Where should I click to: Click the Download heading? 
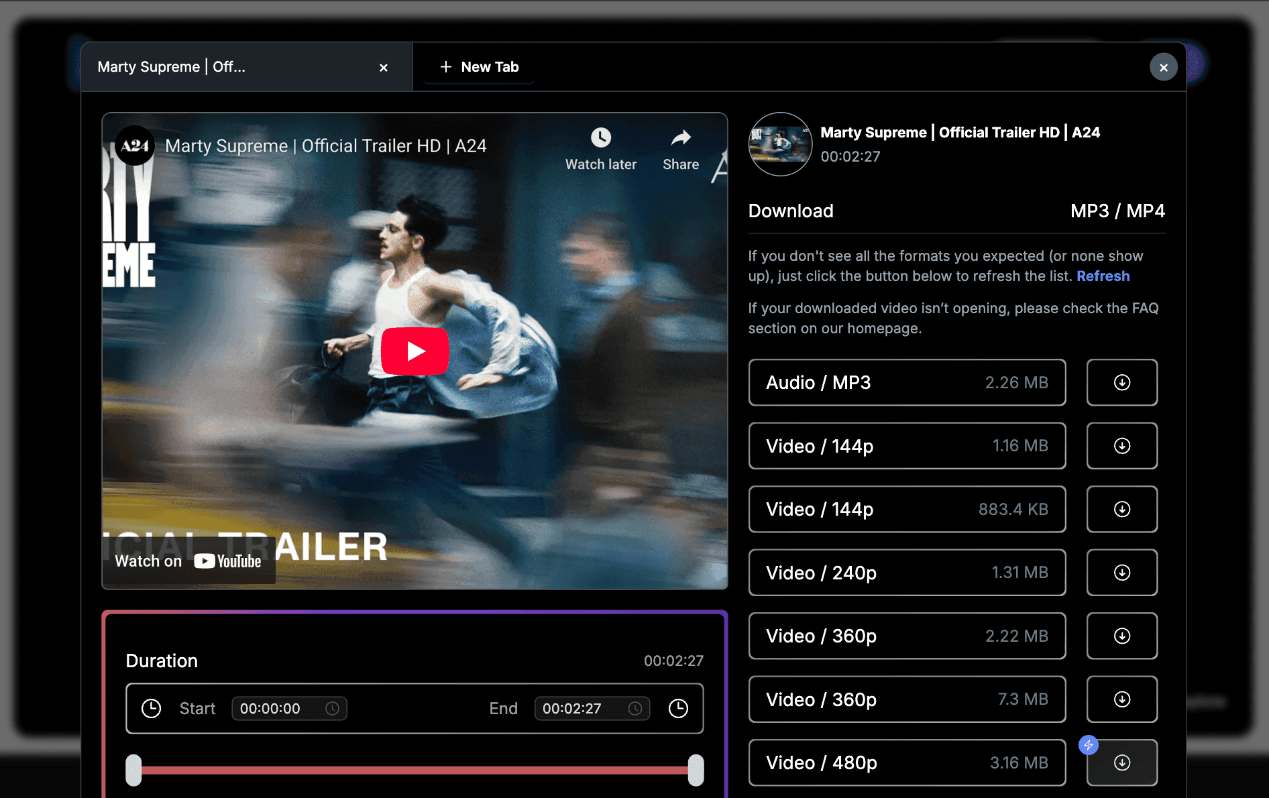[x=791, y=211]
